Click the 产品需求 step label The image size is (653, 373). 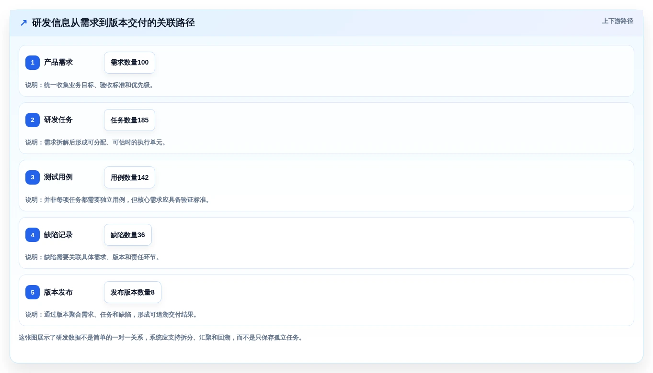(x=58, y=63)
